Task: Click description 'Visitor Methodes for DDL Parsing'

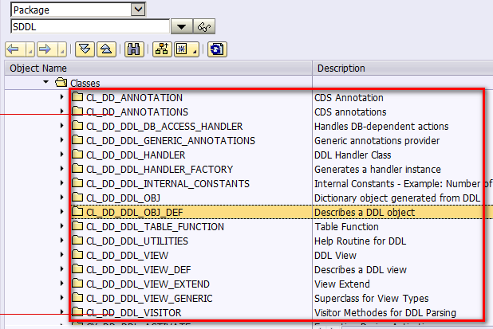Action: [x=385, y=313]
